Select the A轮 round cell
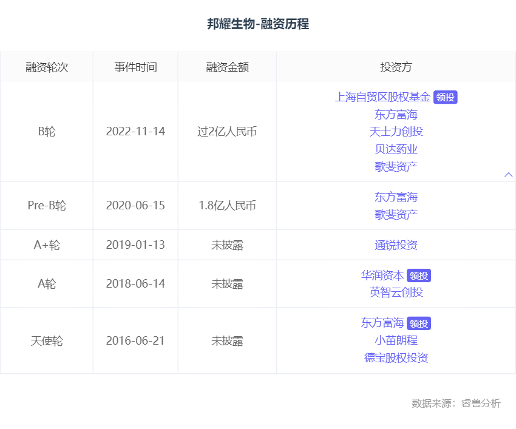This screenshot has width=516, height=429. pyautogui.click(x=47, y=283)
